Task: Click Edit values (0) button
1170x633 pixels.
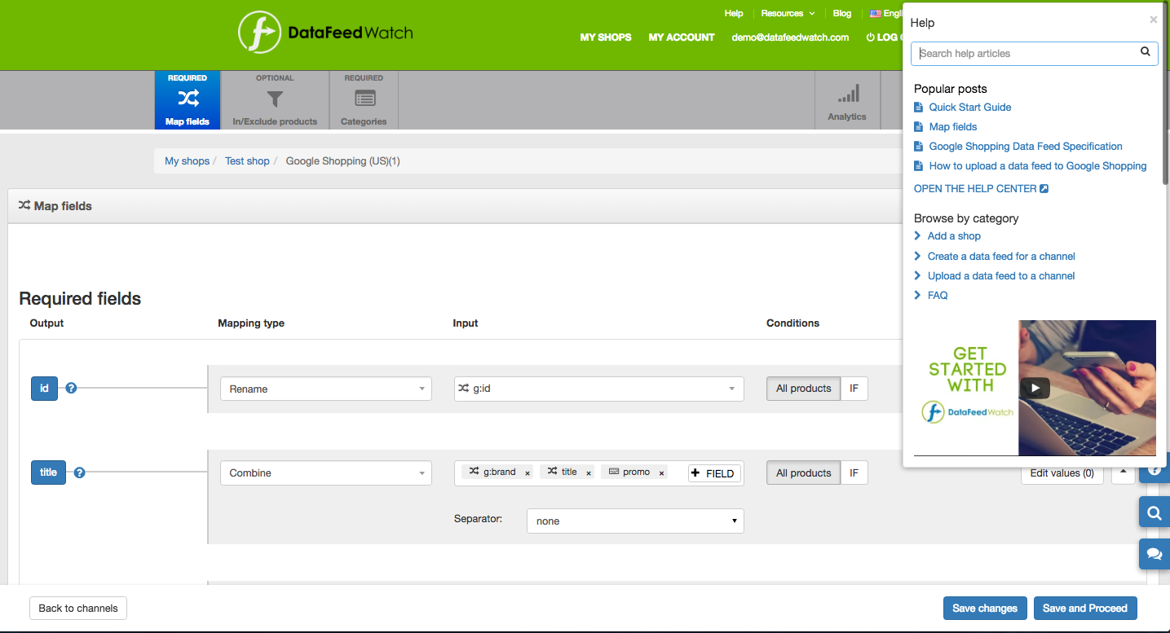Action: tap(1062, 473)
